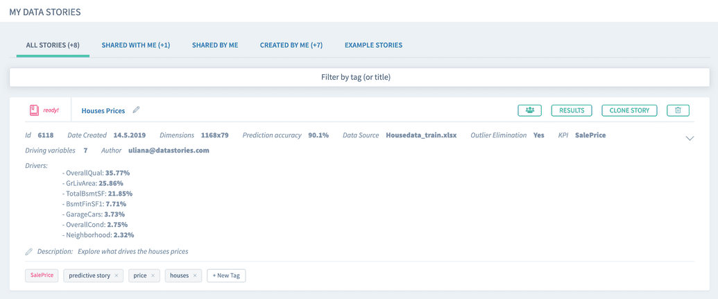Image resolution: width=718 pixels, height=299 pixels.
Task: Click the GarageCars driver 3.73%
Action: 94,214
